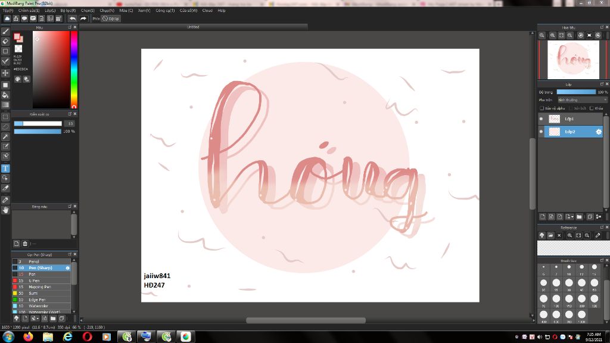This screenshot has height=343, width=610.
Task: Switch to the Untitled canvas tab
Action: pyautogui.click(x=193, y=27)
